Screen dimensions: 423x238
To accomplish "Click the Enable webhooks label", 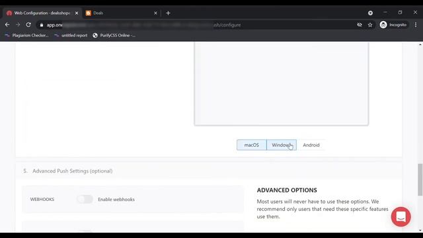I will (x=116, y=200).
